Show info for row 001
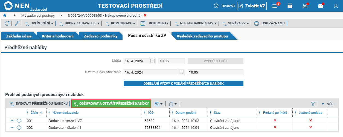Image resolution: width=343 pixels, height=137 pixels. pyautogui.click(x=19, y=121)
